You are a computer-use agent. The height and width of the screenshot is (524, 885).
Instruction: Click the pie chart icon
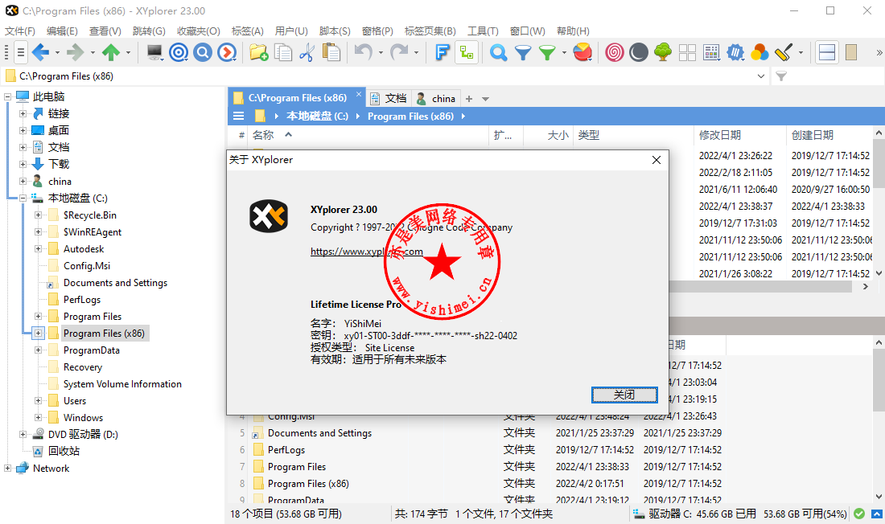(582, 53)
